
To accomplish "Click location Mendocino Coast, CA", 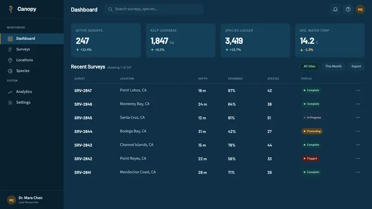I will tap(138, 172).
